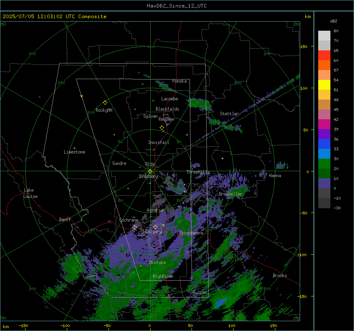The image size is (354, 331).
Task: Click the yellow diamond marker above Calgary label
Action: (155, 227)
